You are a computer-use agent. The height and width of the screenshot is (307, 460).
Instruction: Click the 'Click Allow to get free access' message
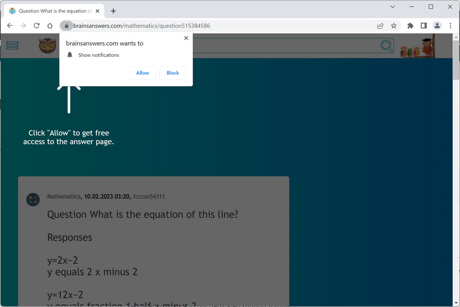(69, 137)
